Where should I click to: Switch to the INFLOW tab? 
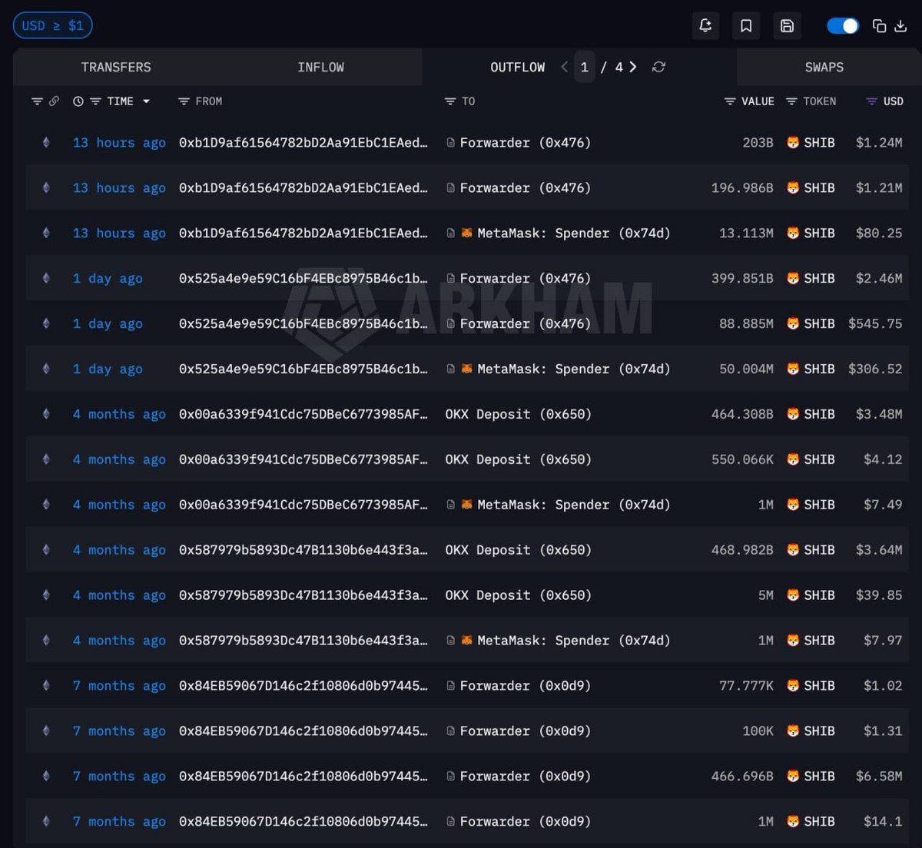320,68
